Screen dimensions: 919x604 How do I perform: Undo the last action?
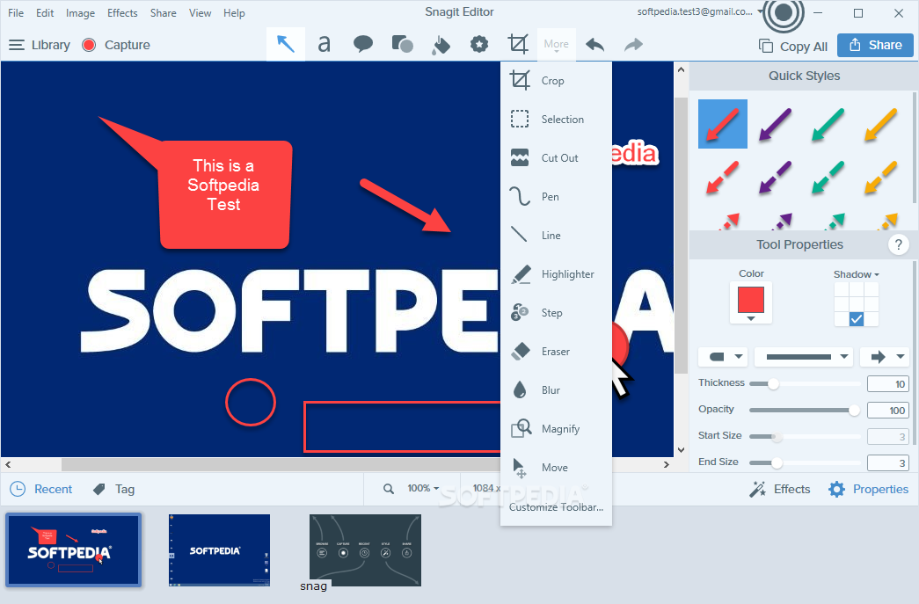(594, 45)
